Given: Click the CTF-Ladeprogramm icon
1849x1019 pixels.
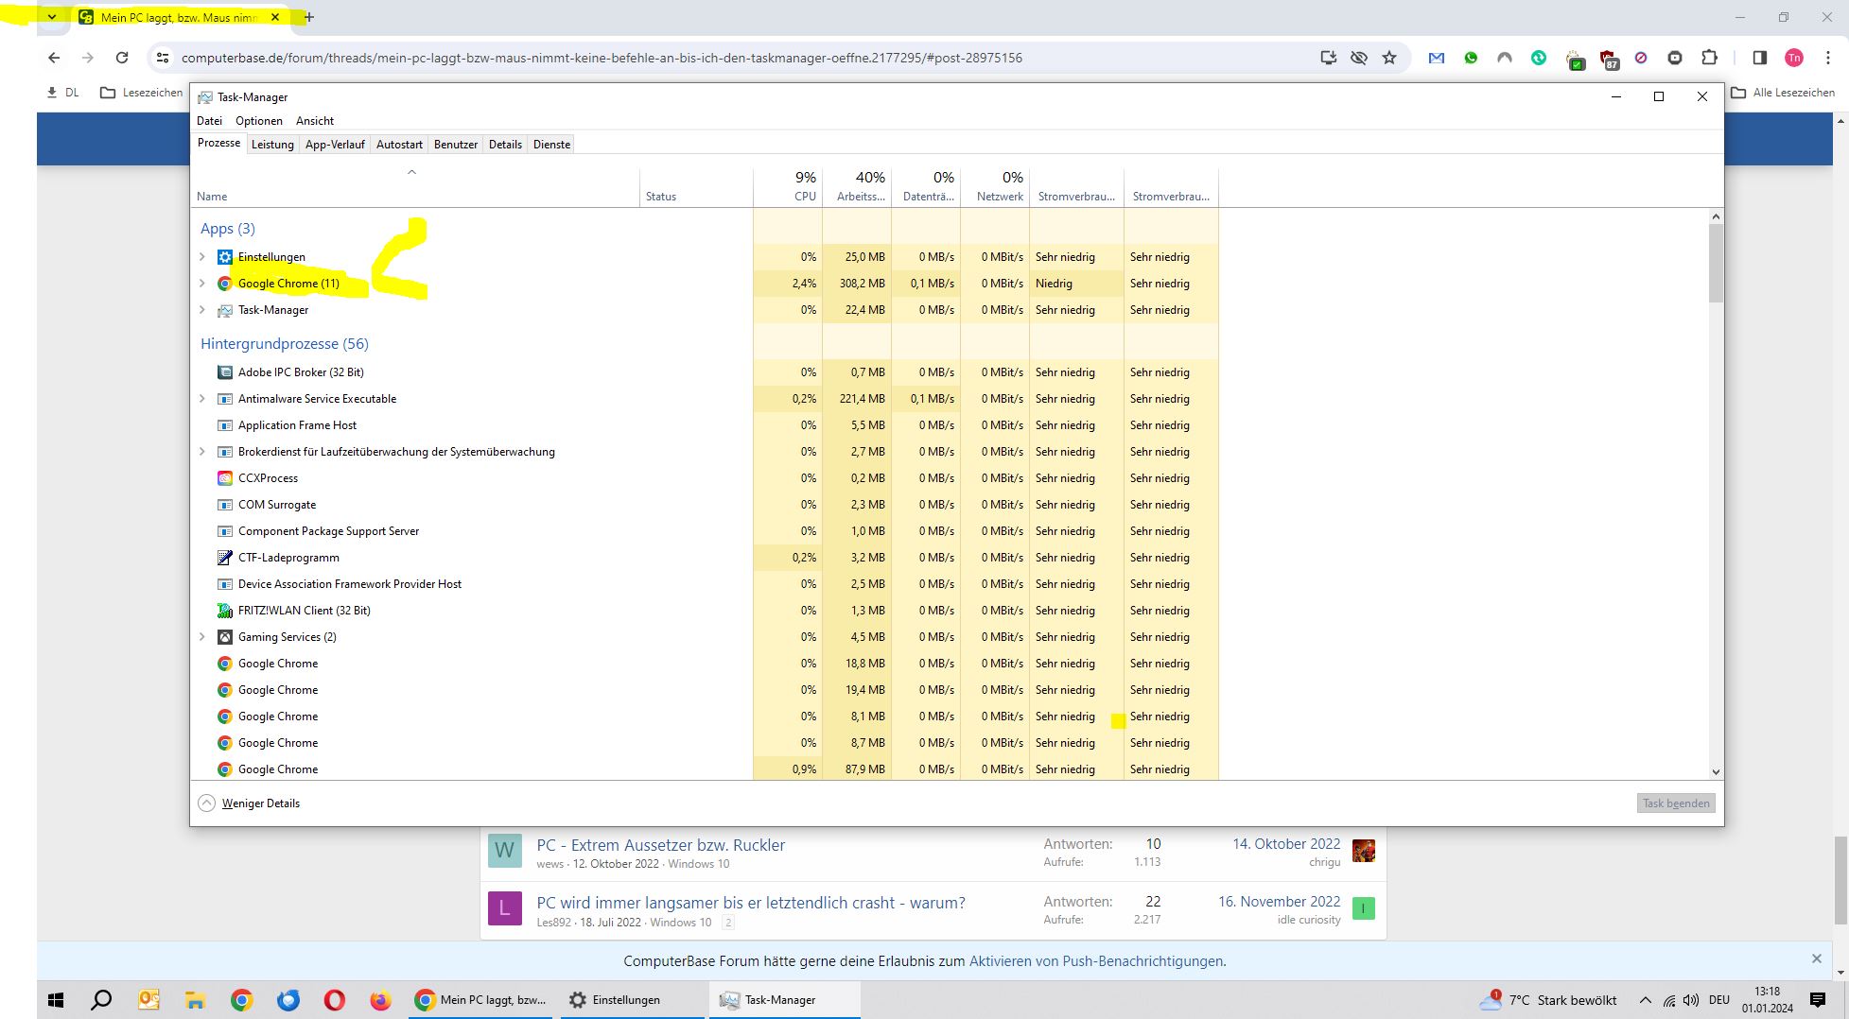Looking at the screenshot, I should 225,558.
